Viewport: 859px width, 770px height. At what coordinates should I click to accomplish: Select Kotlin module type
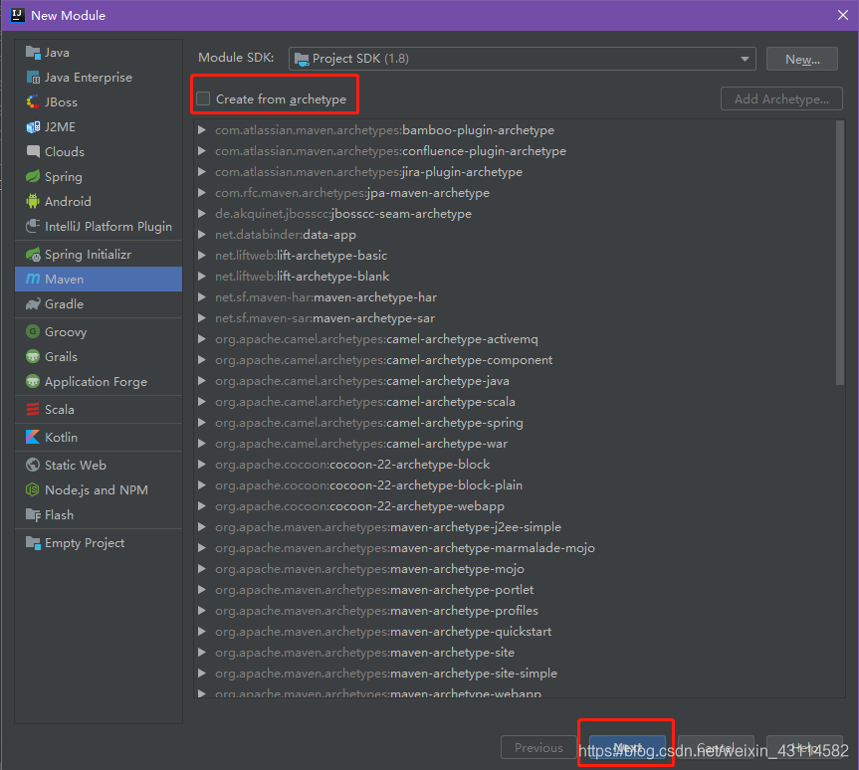tap(99, 437)
